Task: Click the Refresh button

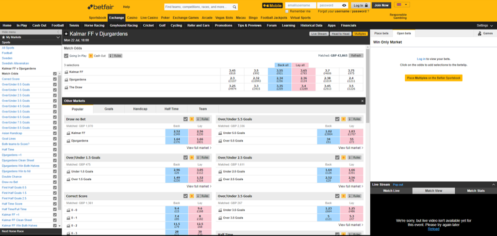Action: tap(356, 56)
